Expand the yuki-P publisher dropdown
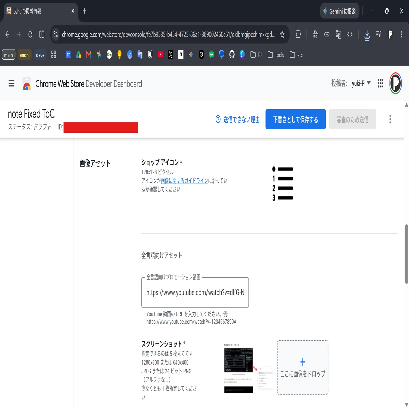 pyautogui.click(x=361, y=83)
